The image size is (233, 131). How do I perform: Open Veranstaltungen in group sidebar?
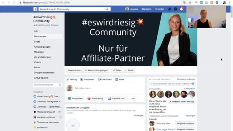coord(43,57)
